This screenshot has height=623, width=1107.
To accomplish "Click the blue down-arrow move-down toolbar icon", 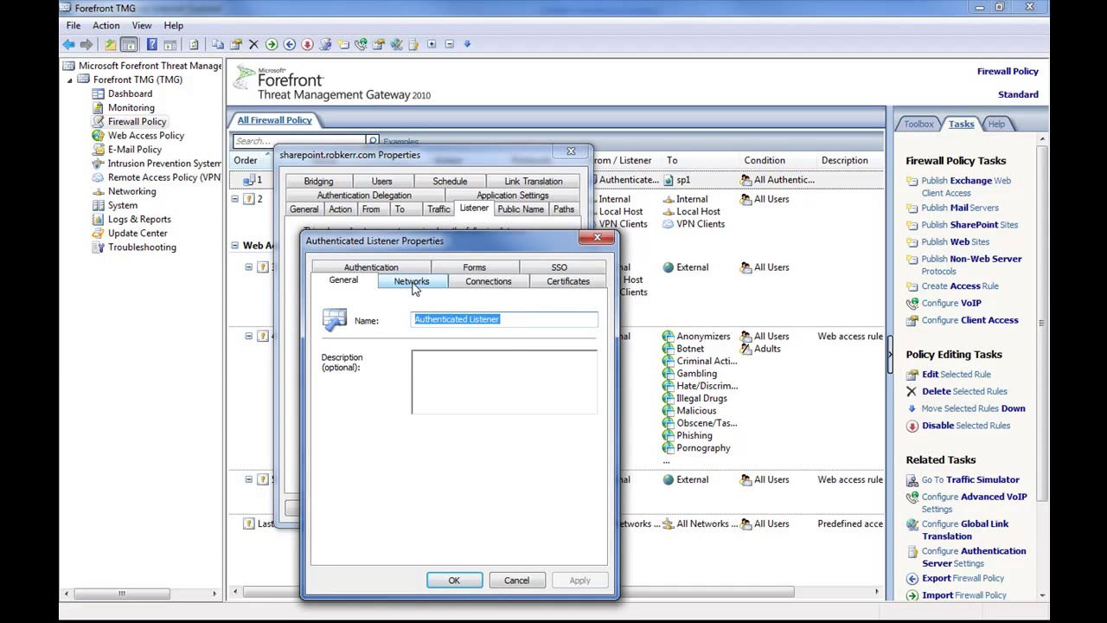I will (467, 44).
